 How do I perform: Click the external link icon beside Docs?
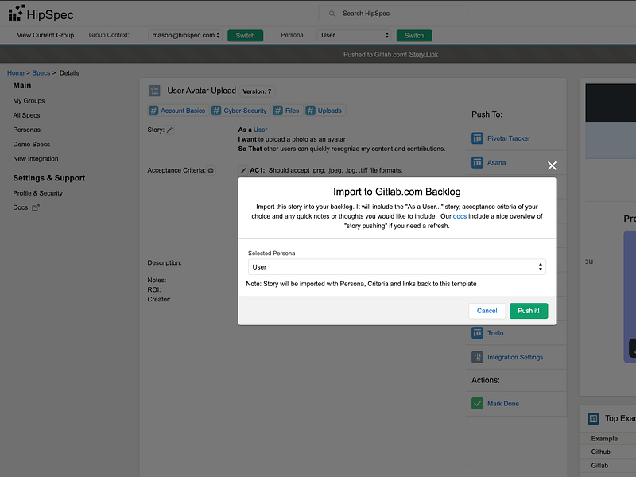click(36, 207)
